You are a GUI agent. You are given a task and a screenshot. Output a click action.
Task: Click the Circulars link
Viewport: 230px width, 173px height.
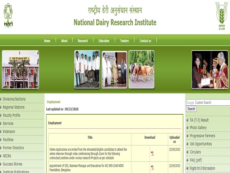pos(195,152)
